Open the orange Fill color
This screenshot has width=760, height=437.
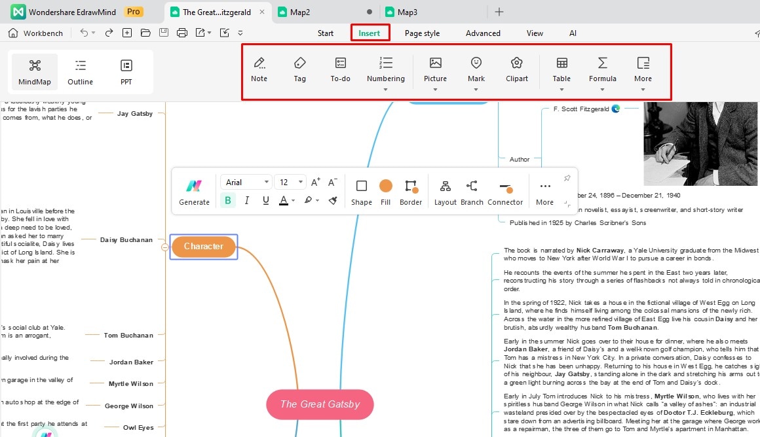(x=386, y=192)
